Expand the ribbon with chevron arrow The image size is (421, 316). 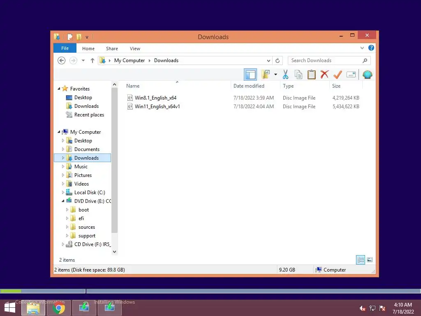pos(362,48)
